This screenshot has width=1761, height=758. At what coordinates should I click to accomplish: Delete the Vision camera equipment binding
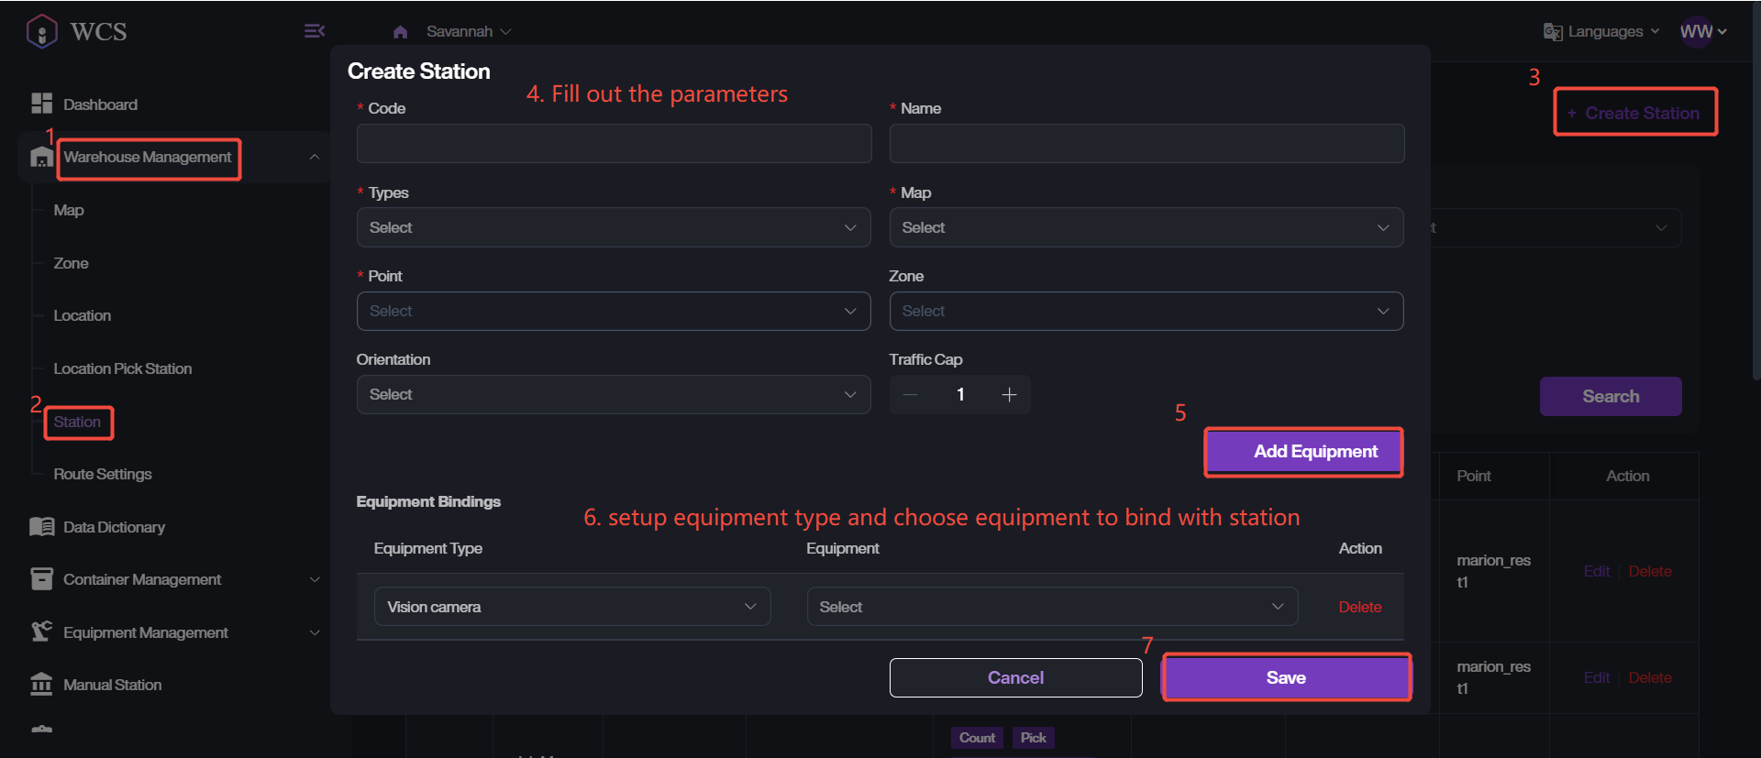(1359, 607)
